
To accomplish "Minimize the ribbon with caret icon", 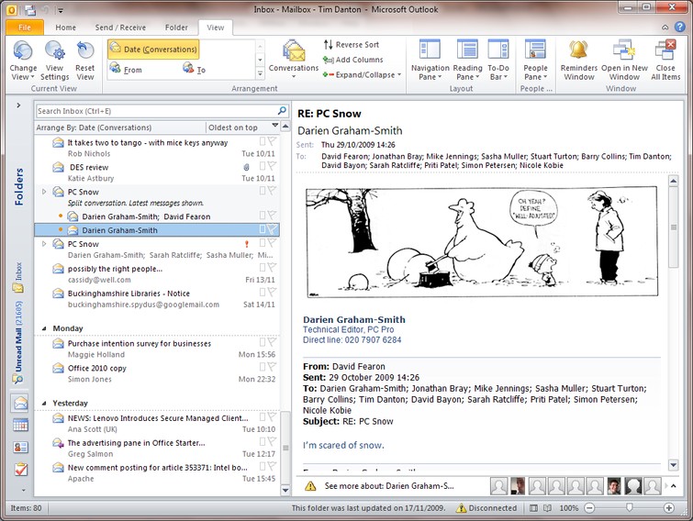I will tap(665, 28).
